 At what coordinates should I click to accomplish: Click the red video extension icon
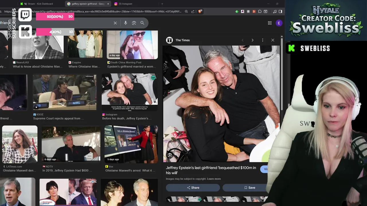254,11
